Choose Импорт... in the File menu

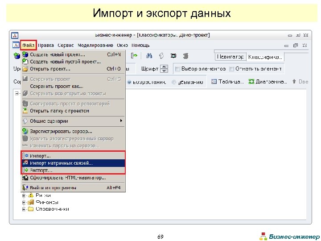pos(73,156)
